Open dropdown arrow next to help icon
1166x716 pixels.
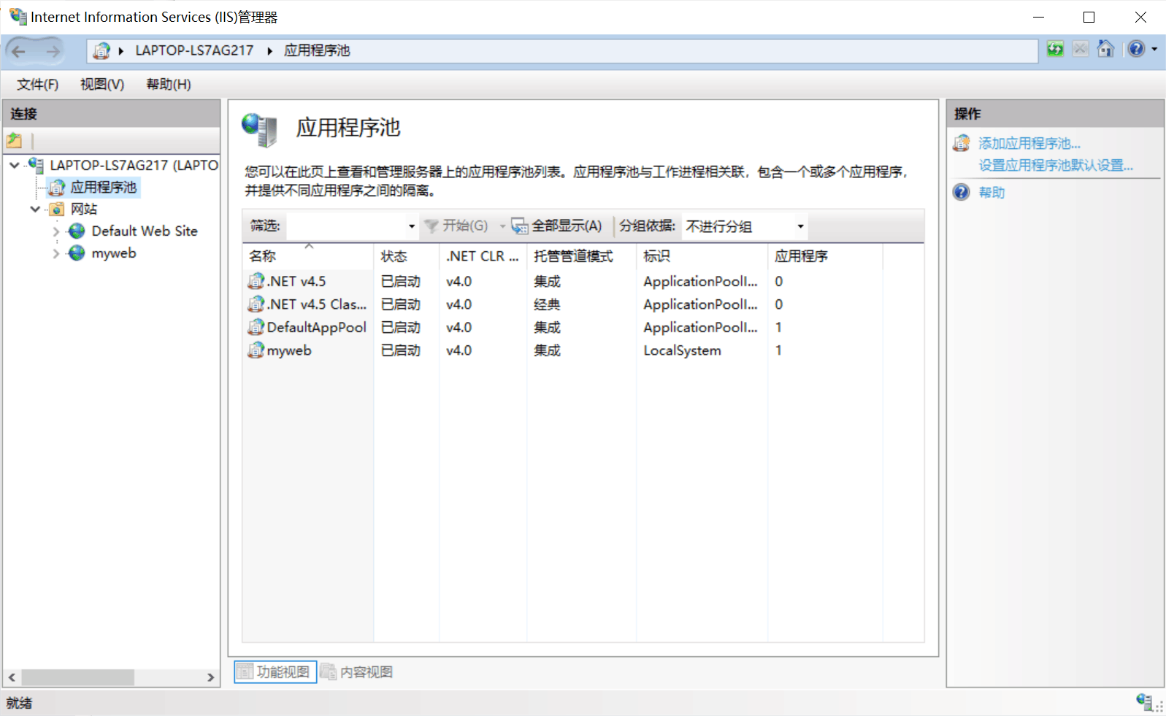(x=1154, y=49)
